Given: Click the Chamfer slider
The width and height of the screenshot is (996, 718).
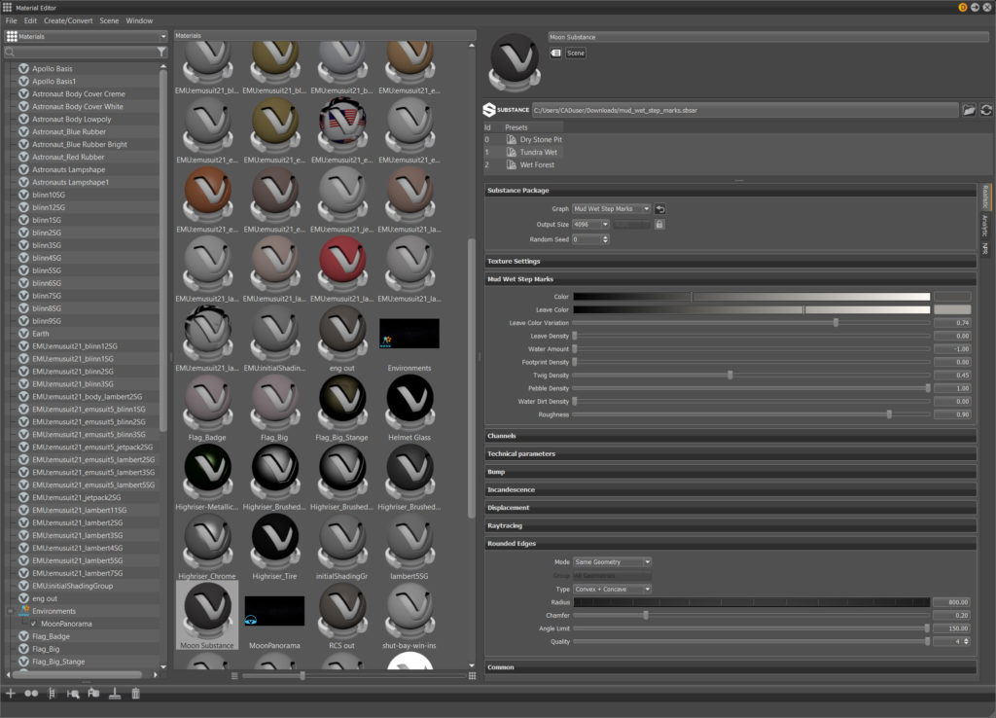Looking at the screenshot, I should pyautogui.click(x=752, y=615).
